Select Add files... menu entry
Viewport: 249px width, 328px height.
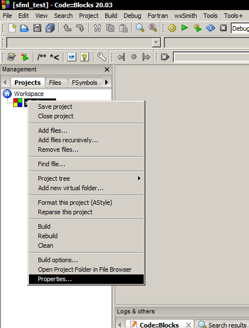(86, 131)
